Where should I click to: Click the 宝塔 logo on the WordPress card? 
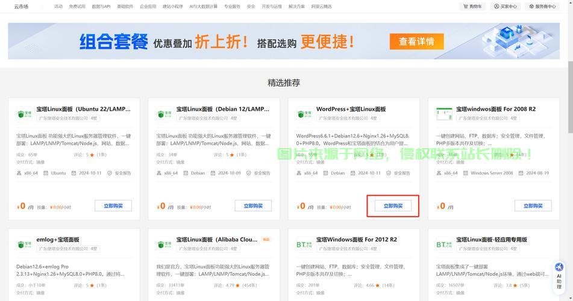point(304,114)
